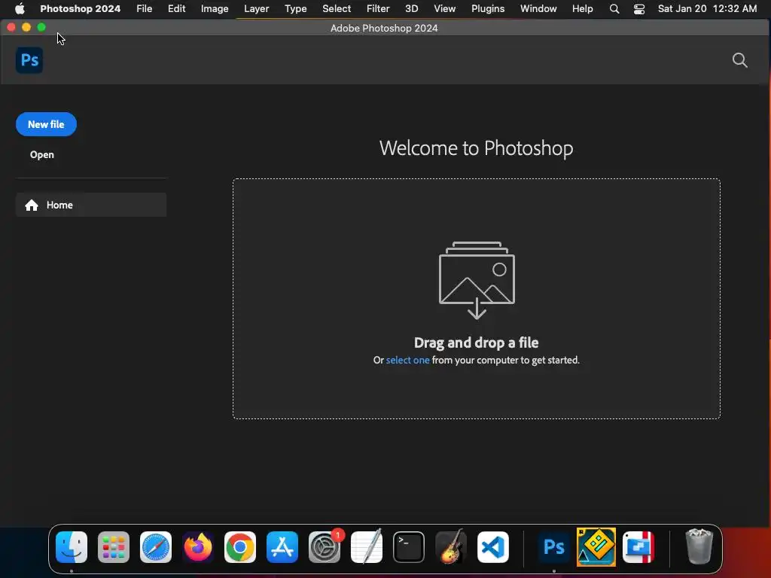Viewport: 771px width, 578px height.
Task: Open the View menu
Action: [444, 8]
